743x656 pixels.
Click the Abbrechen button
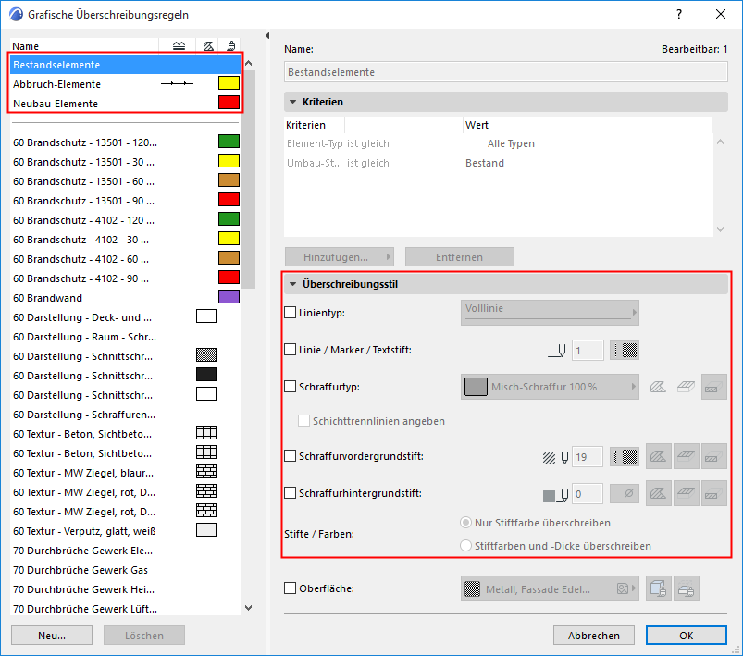[594, 636]
